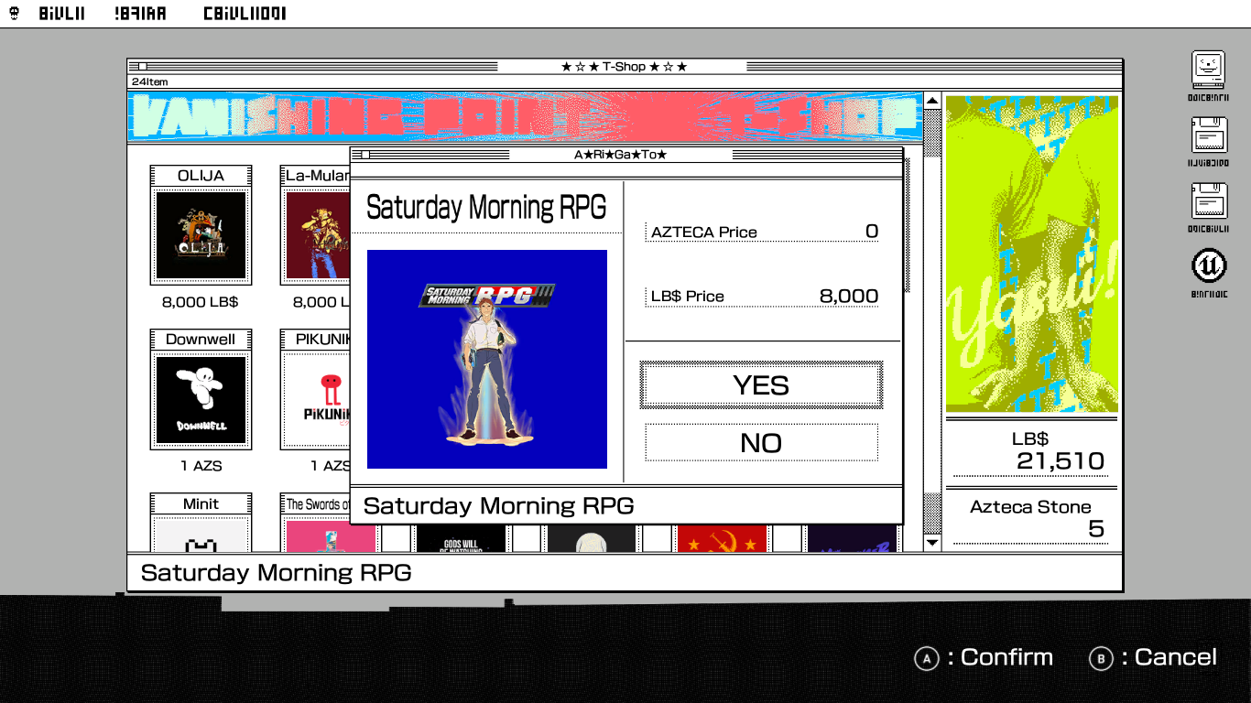Screen dimensions: 1251x703
Task: Pick the PIKUNIKU t-shirt item
Action: (x=317, y=399)
